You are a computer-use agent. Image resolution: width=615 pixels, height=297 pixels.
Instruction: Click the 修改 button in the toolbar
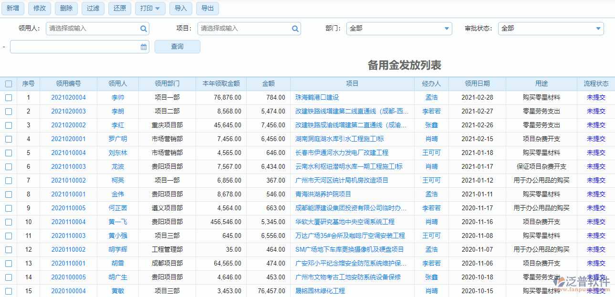click(x=39, y=8)
